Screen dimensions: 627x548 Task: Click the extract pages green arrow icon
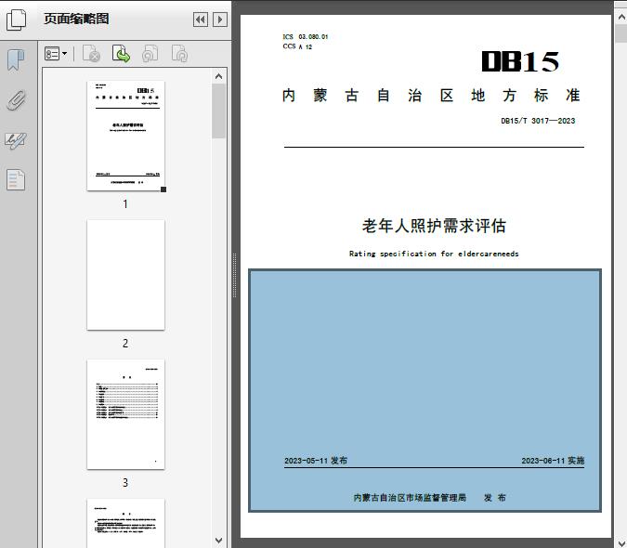pos(121,54)
